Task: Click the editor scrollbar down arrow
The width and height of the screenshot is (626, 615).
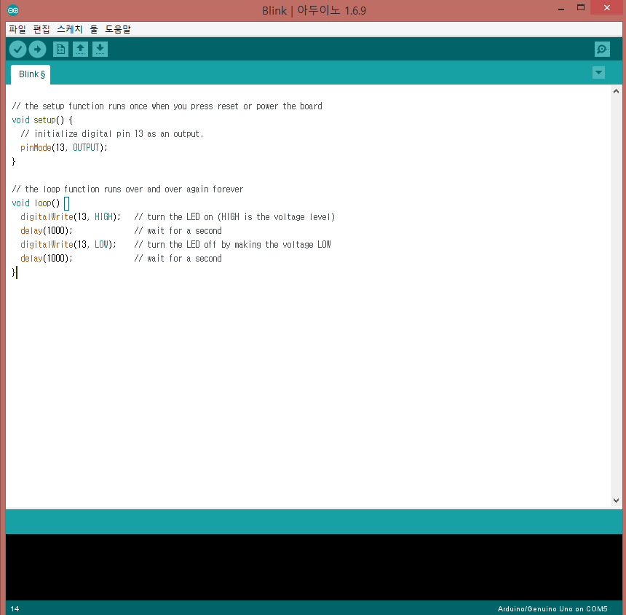Action: [616, 501]
